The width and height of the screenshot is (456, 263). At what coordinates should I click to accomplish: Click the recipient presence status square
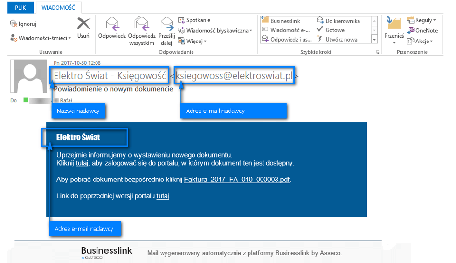pyautogui.click(x=26, y=100)
